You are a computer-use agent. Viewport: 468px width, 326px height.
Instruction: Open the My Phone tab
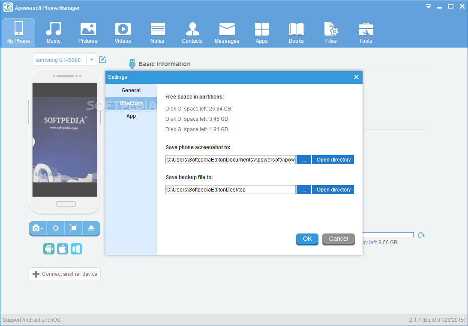(18, 33)
